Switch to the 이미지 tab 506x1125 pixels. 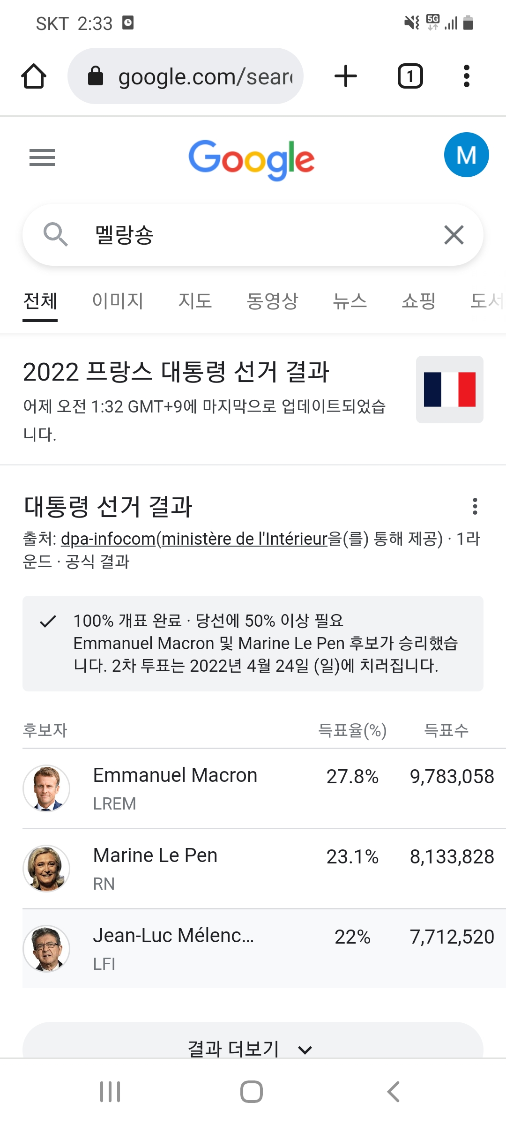point(118,301)
